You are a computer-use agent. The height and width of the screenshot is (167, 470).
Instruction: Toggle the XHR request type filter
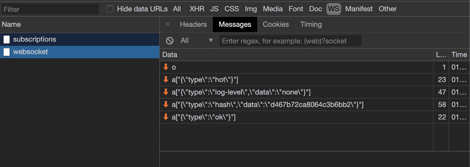point(197,9)
